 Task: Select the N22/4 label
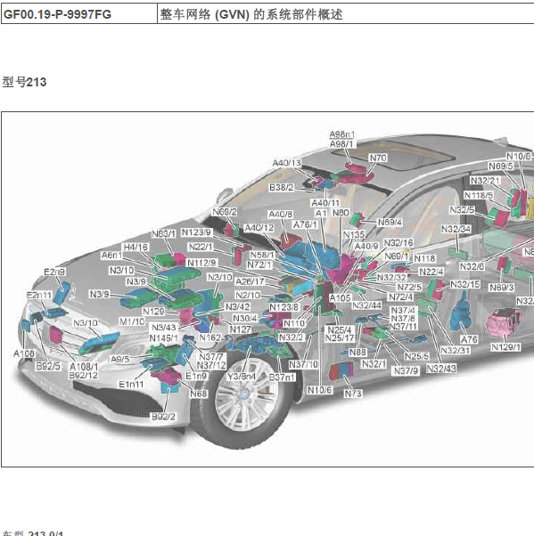pos(431,272)
